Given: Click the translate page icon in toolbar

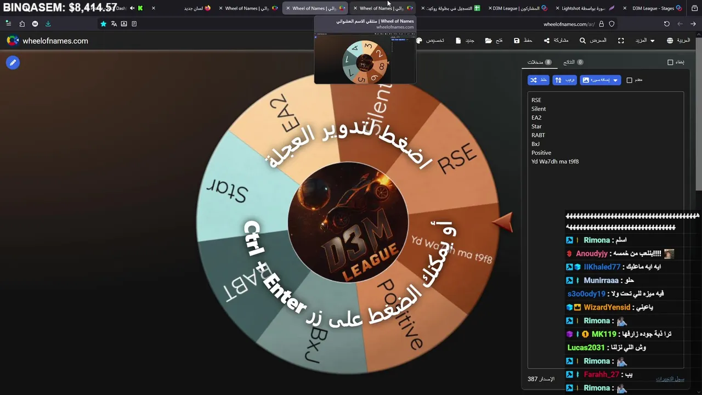Looking at the screenshot, I should tap(114, 24).
